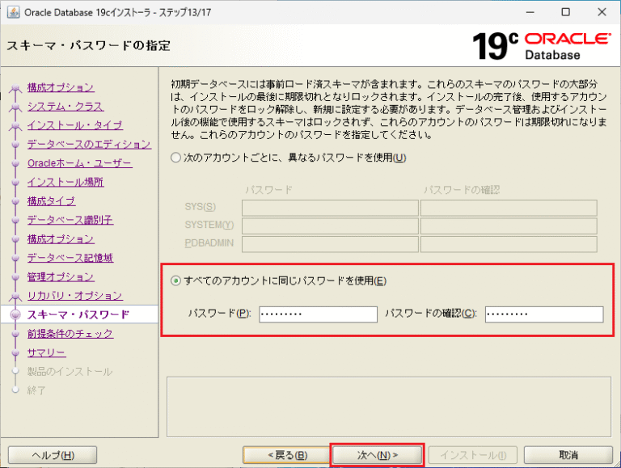The width and height of the screenshot is (621, 468).
Task: Click the 取消 cancel button
Action: [568, 455]
